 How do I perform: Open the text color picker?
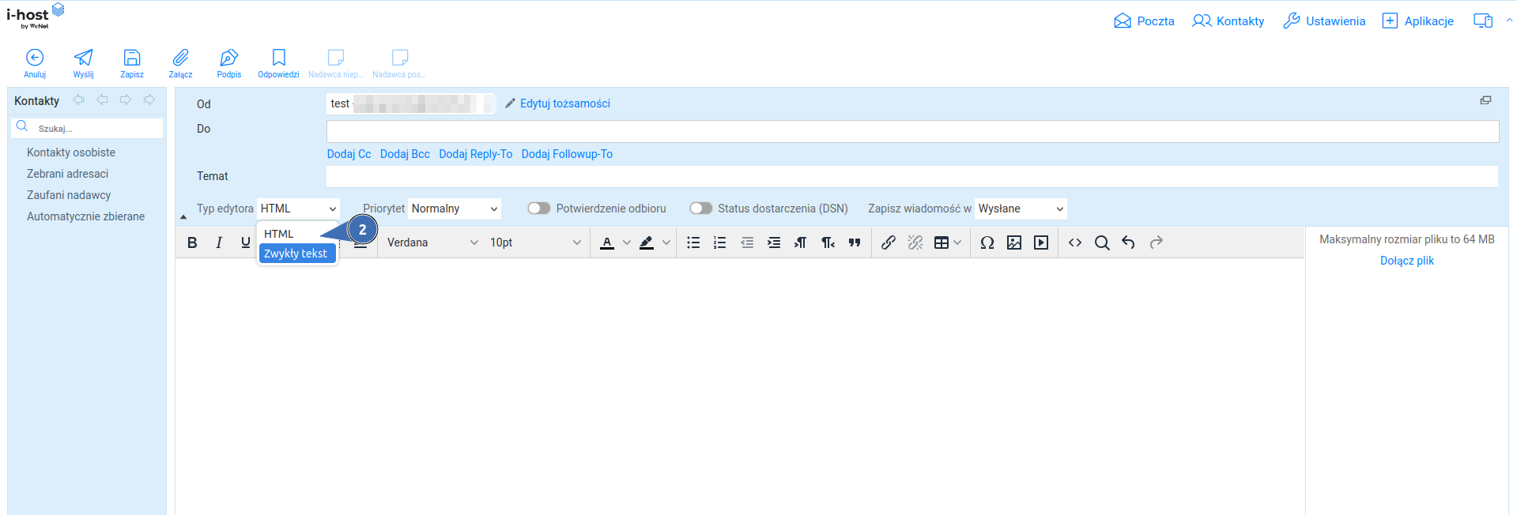click(607, 242)
